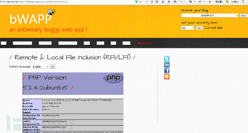Click the Build Date row label

coord(28,103)
